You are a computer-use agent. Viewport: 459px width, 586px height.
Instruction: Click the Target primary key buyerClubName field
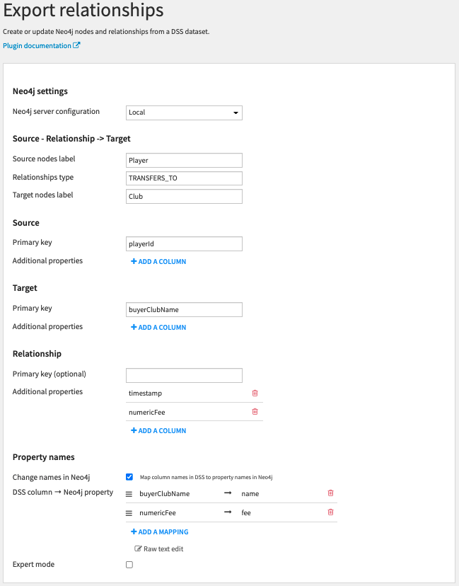[184, 309]
